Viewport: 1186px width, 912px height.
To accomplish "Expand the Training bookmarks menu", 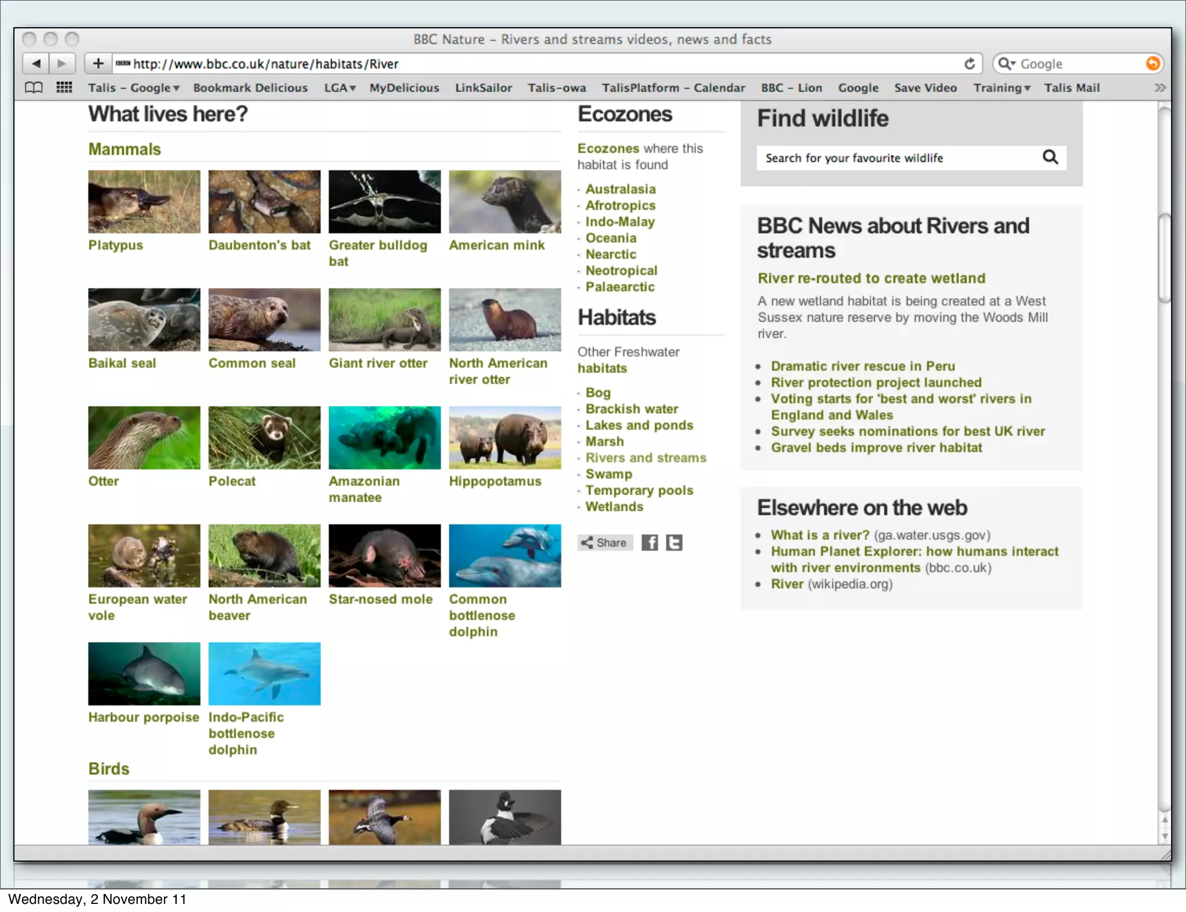I will [1001, 88].
